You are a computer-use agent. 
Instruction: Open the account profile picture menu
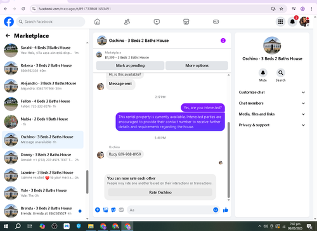click(x=304, y=22)
